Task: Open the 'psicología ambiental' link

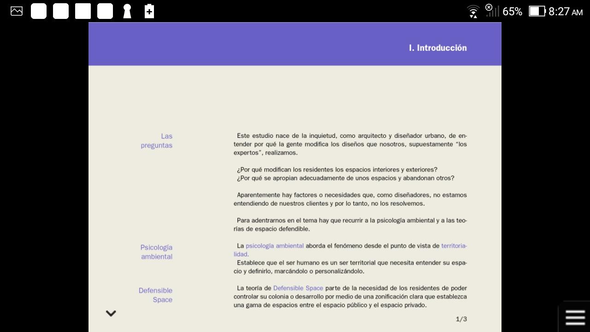Action: [275, 246]
